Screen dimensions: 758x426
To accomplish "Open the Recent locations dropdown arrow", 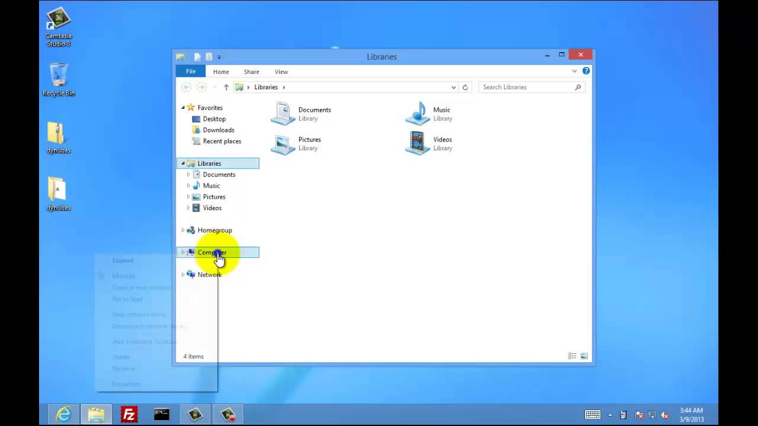I will (x=214, y=87).
